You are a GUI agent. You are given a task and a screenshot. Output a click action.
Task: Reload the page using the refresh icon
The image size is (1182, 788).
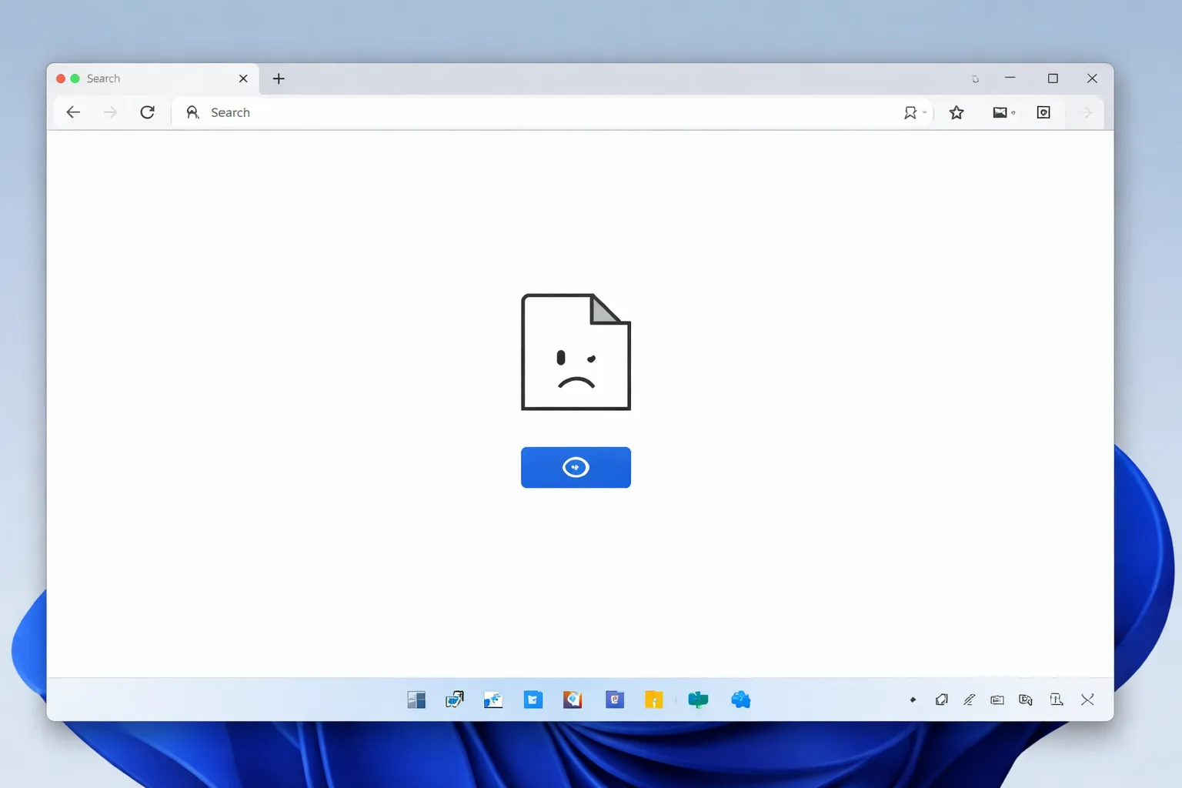point(147,112)
